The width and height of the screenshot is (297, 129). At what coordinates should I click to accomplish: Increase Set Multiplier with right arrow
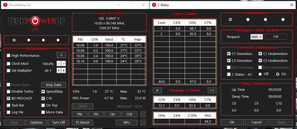click(x=64, y=71)
